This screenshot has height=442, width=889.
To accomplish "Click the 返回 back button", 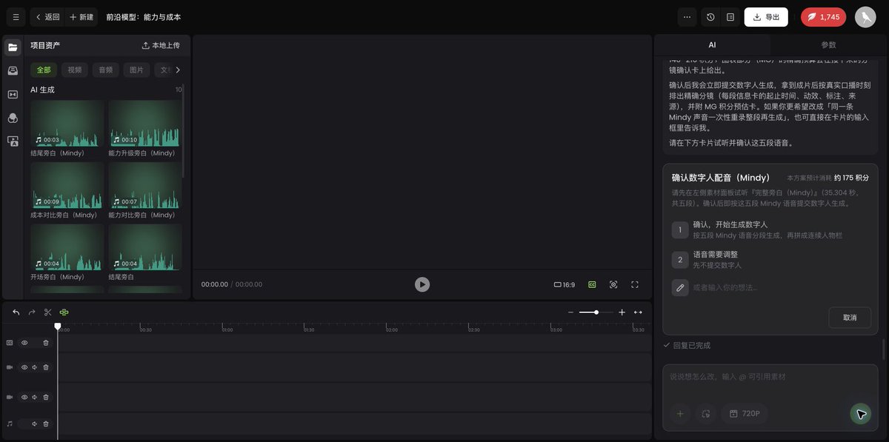I will 47,17.
